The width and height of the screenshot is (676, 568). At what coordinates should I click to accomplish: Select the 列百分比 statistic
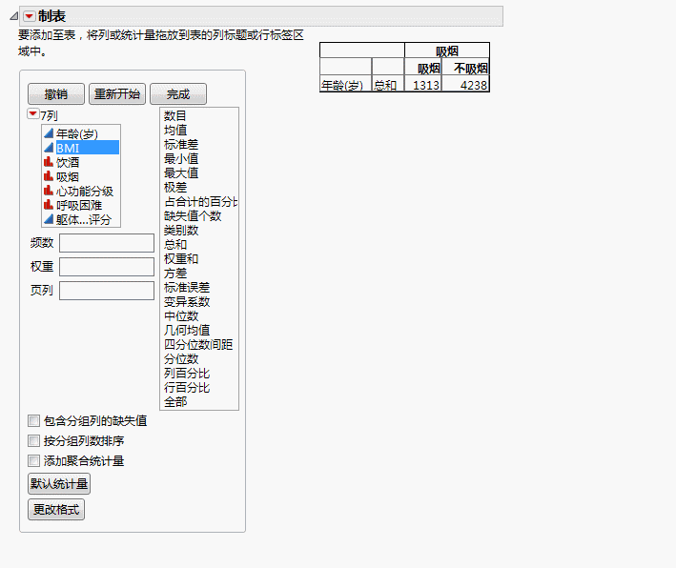187,373
